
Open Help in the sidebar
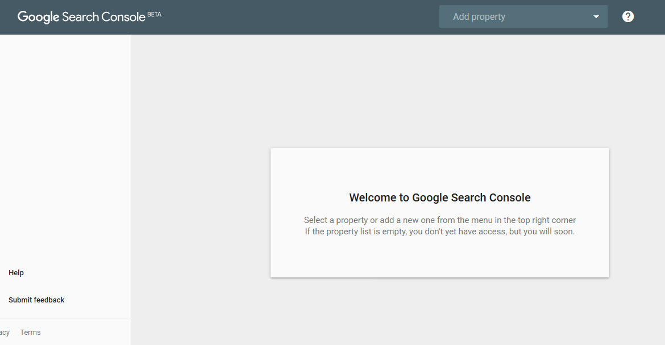pos(16,272)
